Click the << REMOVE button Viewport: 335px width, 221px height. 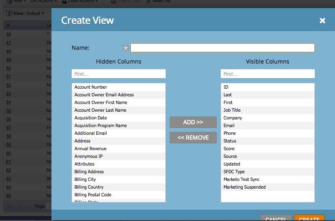193,138
